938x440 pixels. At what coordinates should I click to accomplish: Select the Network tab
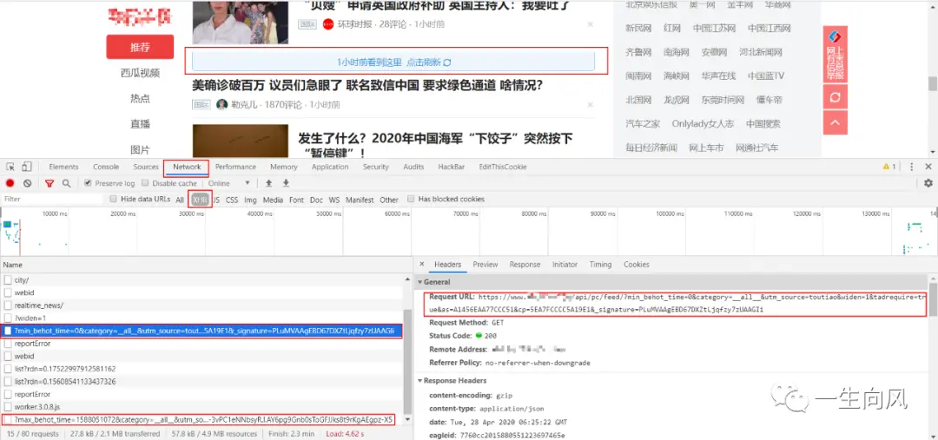[187, 167]
